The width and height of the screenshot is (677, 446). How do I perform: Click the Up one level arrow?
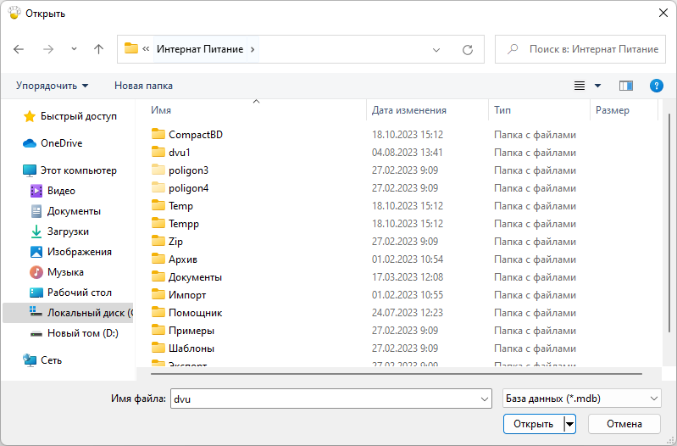[x=98, y=49]
